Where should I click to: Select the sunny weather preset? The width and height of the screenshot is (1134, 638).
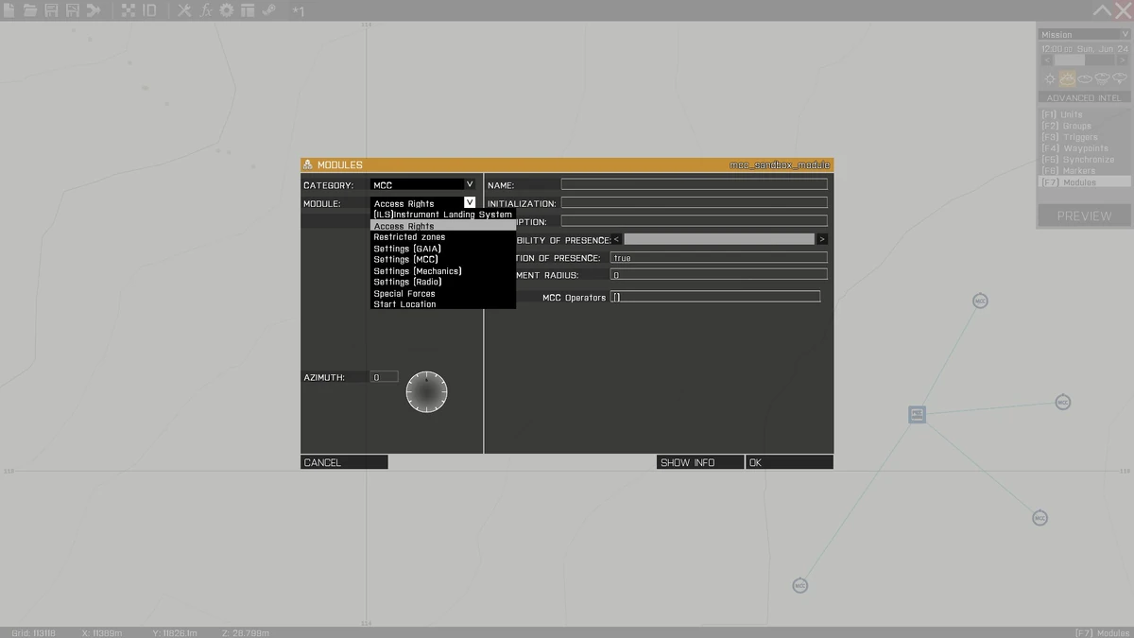click(x=1050, y=78)
